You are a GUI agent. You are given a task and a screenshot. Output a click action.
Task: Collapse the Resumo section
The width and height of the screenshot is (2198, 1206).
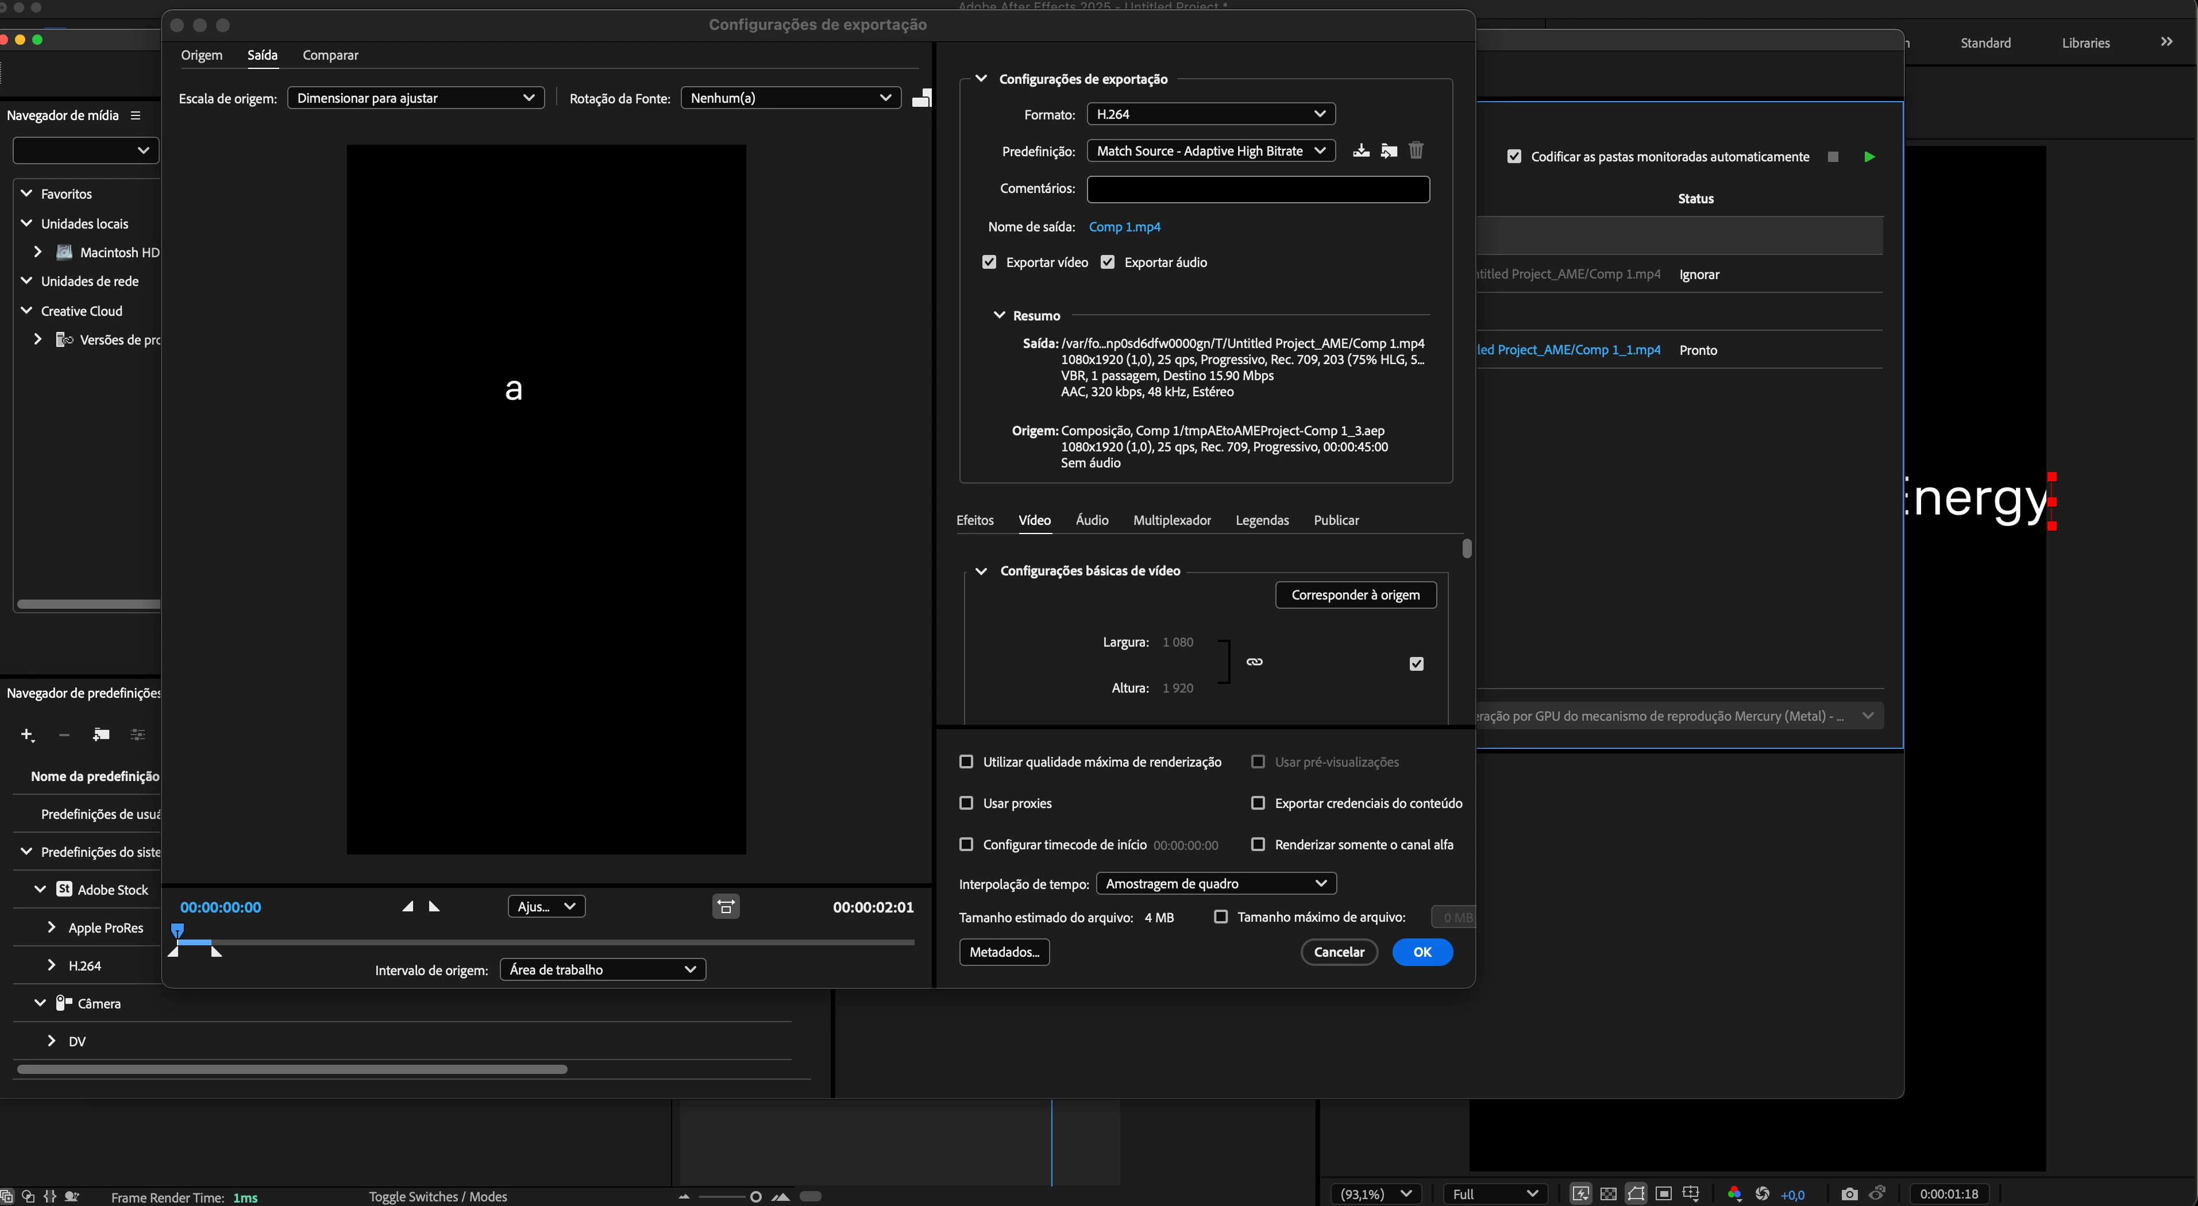point(999,316)
